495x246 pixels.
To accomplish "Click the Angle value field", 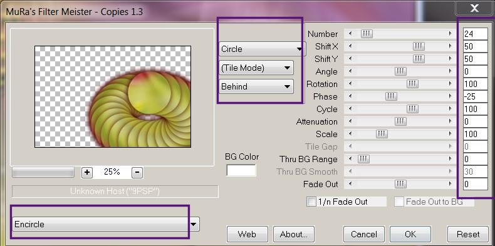I will [x=476, y=71].
